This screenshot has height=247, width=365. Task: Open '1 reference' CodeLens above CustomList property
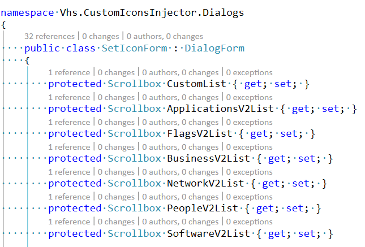(69, 72)
